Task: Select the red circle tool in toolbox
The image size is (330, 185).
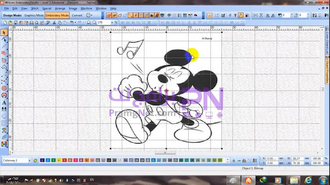Action: [4, 88]
